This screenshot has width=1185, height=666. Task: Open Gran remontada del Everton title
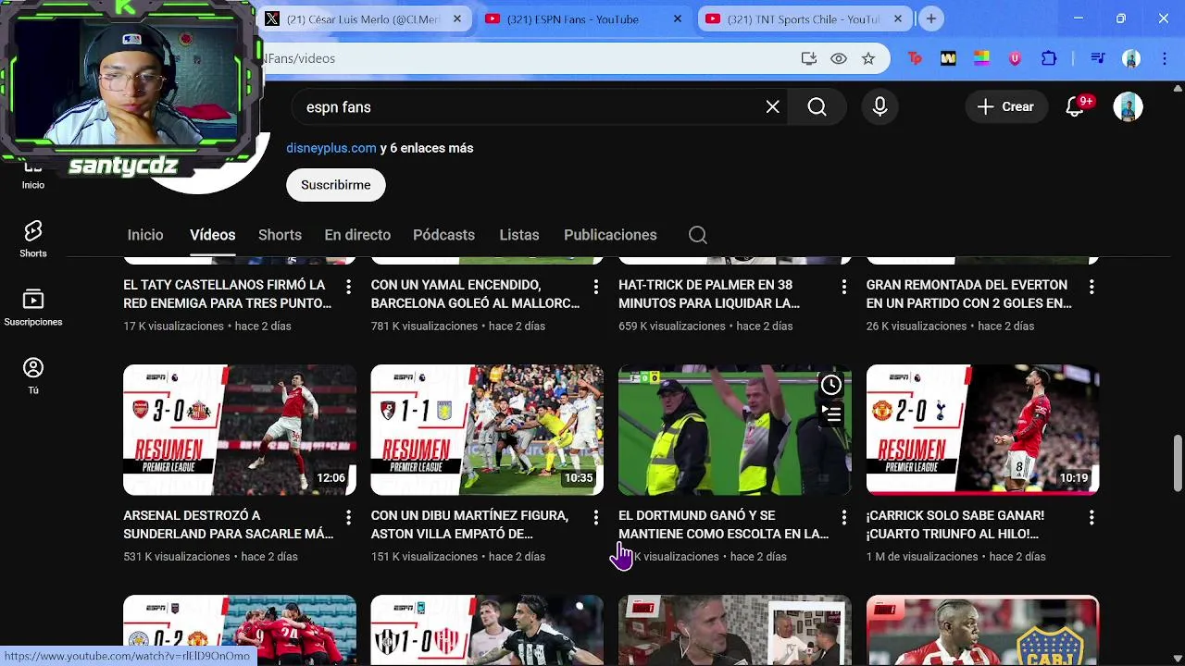pos(969,294)
